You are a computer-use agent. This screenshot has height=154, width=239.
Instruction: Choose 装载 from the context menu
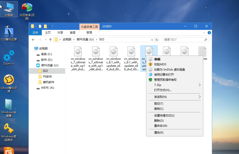(x=175, y=59)
